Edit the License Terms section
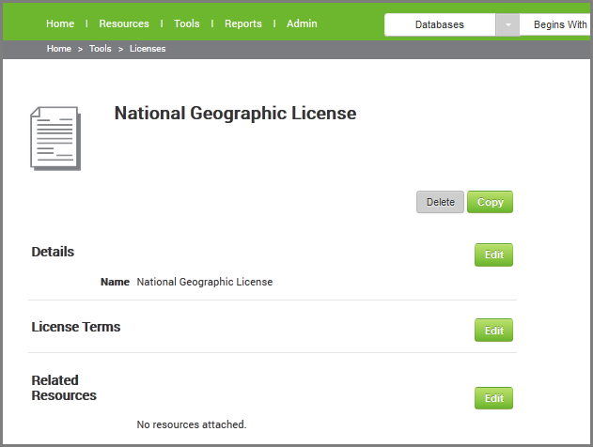 pyautogui.click(x=494, y=331)
